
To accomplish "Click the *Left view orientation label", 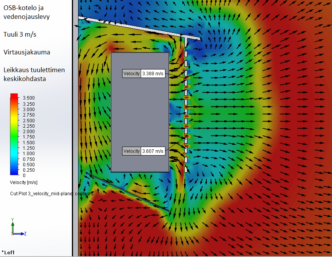I will point(8,252).
